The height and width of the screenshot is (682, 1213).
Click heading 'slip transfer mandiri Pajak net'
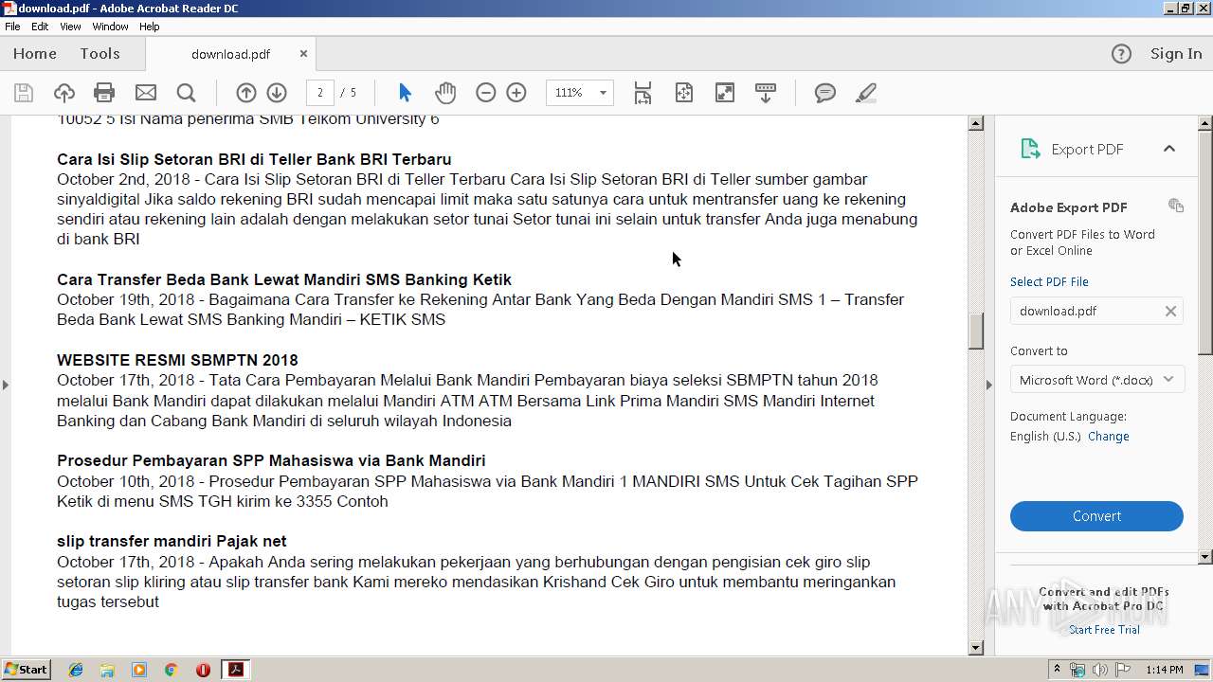click(x=172, y=542)
